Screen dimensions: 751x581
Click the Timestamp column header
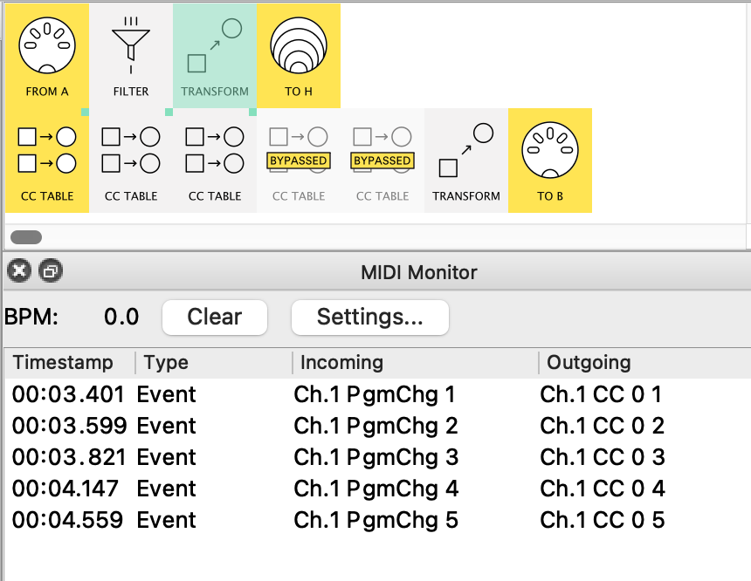point(63,363)
